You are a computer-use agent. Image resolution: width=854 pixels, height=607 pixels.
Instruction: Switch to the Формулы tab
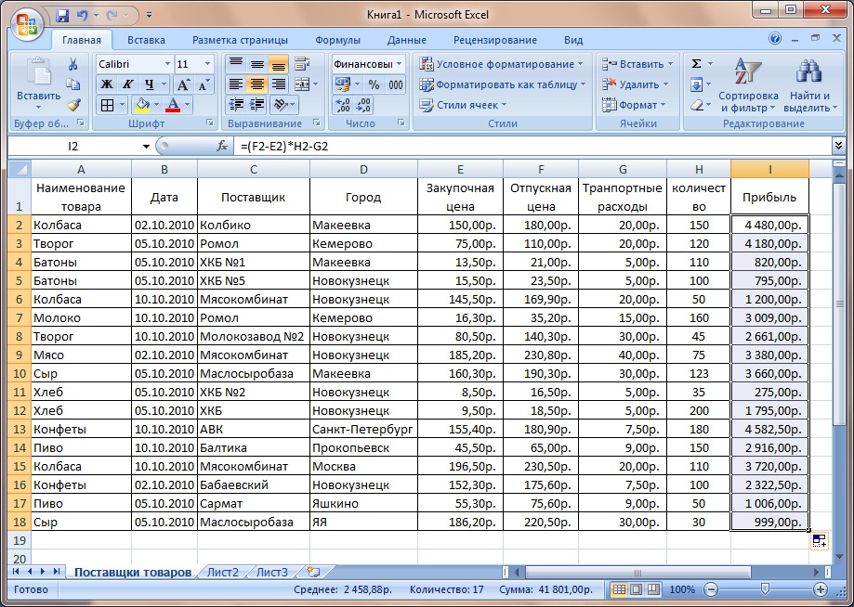coord(337,40)
